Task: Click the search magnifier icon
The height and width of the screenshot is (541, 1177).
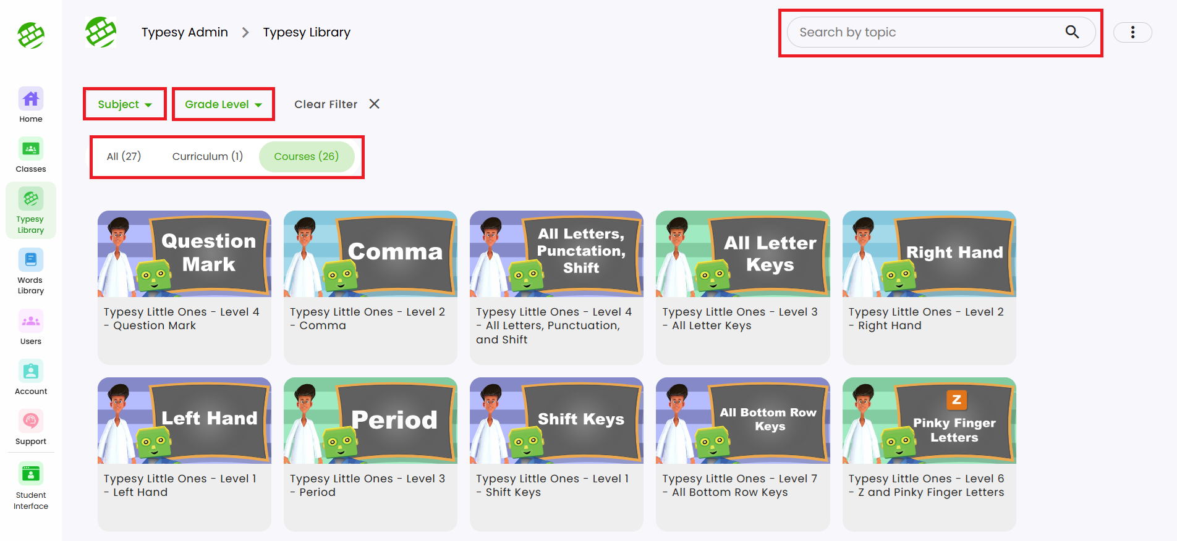Action: (x=1072, y=32)
